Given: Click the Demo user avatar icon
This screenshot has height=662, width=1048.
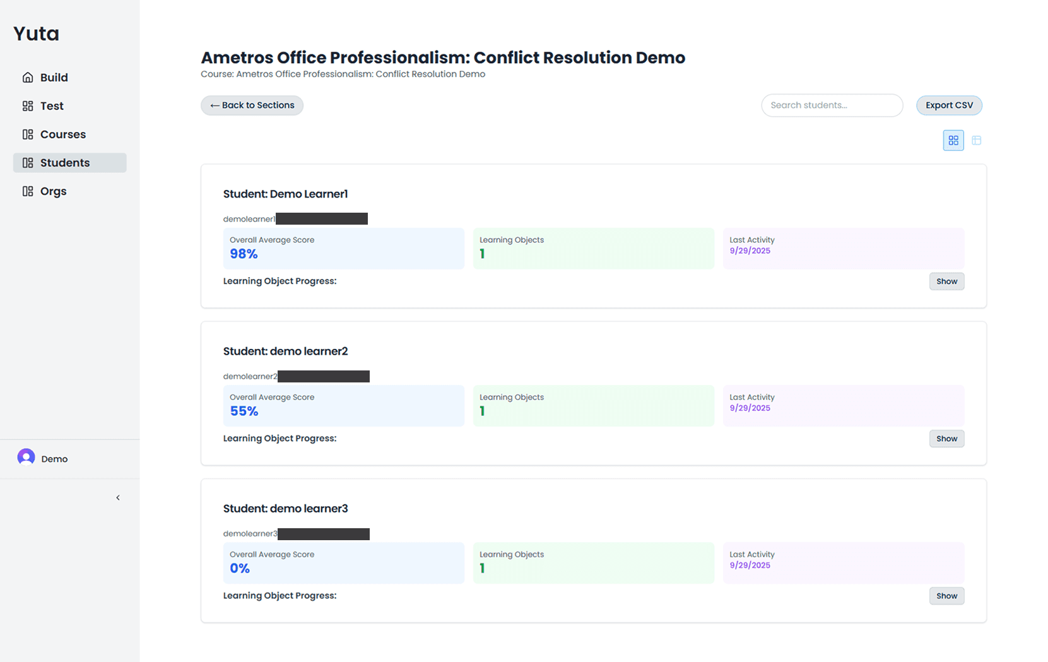Looking at the screenshot, I should (26, 458).
